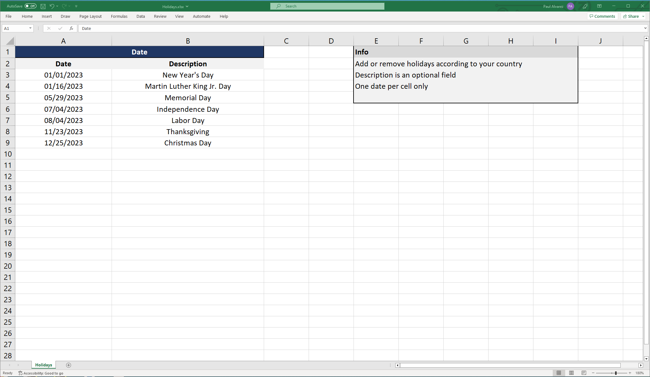Click the pen coming-soon features icon
650x377 pixels.
coord(585,6)
